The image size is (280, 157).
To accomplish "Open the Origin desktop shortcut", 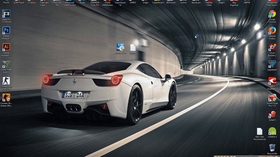I will pyautogui.click(x=145, y=2).
